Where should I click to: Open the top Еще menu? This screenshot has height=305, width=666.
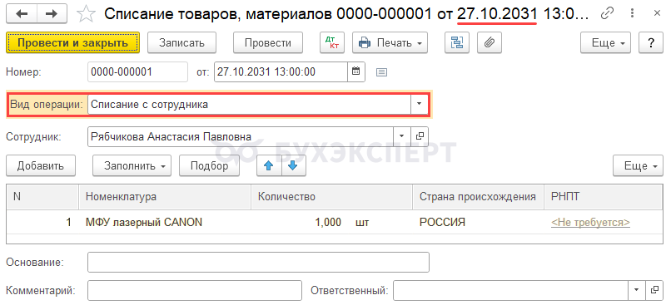point(605,42)
